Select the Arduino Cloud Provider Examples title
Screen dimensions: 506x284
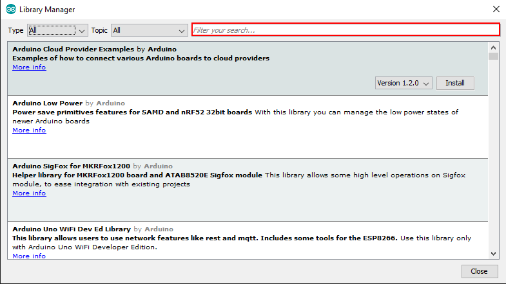(x=73, y=49)
